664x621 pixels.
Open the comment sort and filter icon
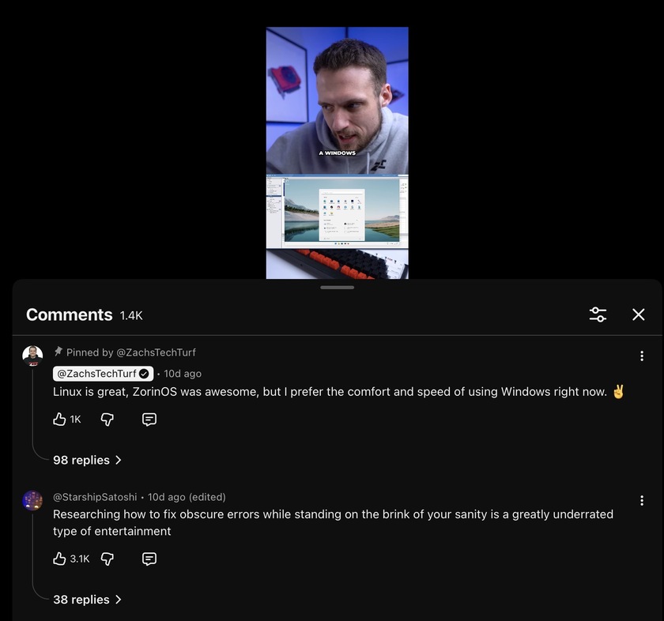598,314
